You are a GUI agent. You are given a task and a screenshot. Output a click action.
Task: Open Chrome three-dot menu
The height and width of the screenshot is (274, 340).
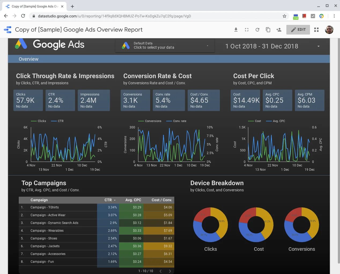[334, 16]
